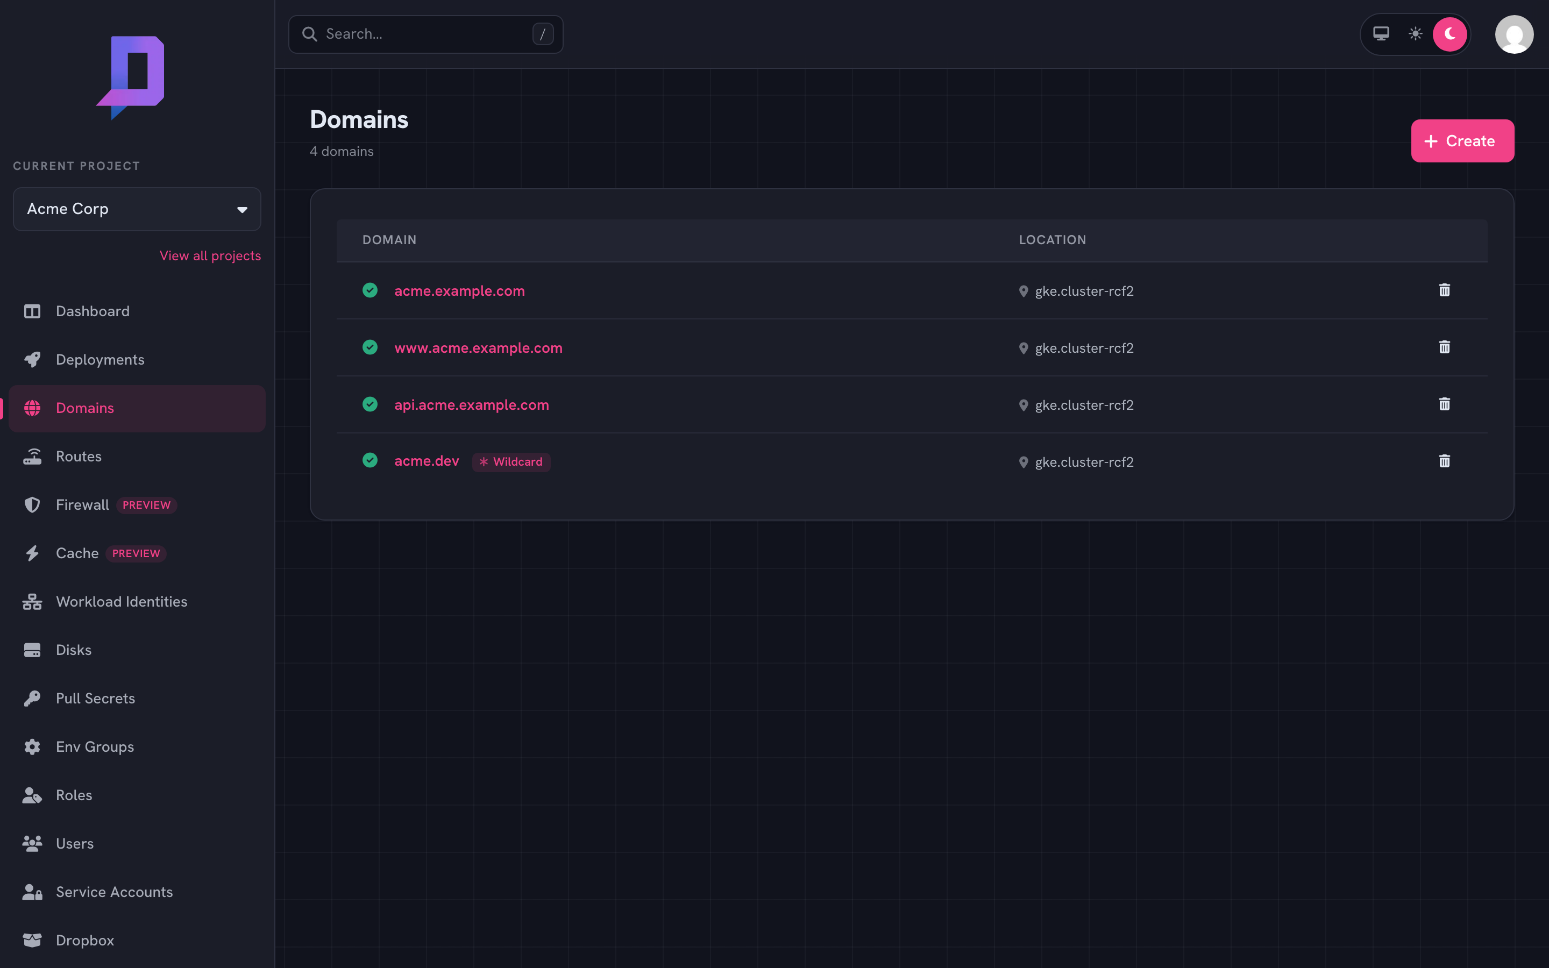Open user avatar menu
Image resolution: width=1549 pixels, height=968 pixels.
(x=1514, y=34)
